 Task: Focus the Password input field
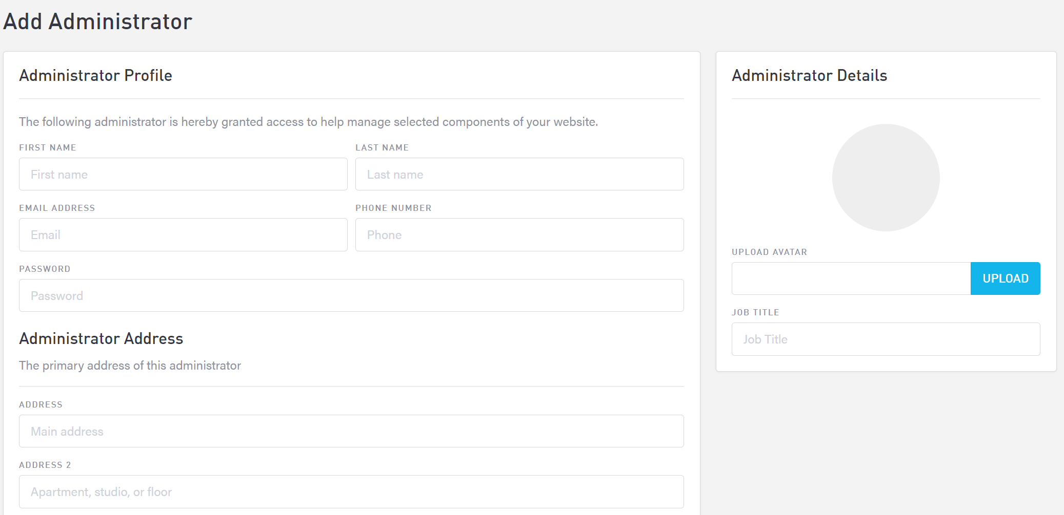[x=351, y=295]
